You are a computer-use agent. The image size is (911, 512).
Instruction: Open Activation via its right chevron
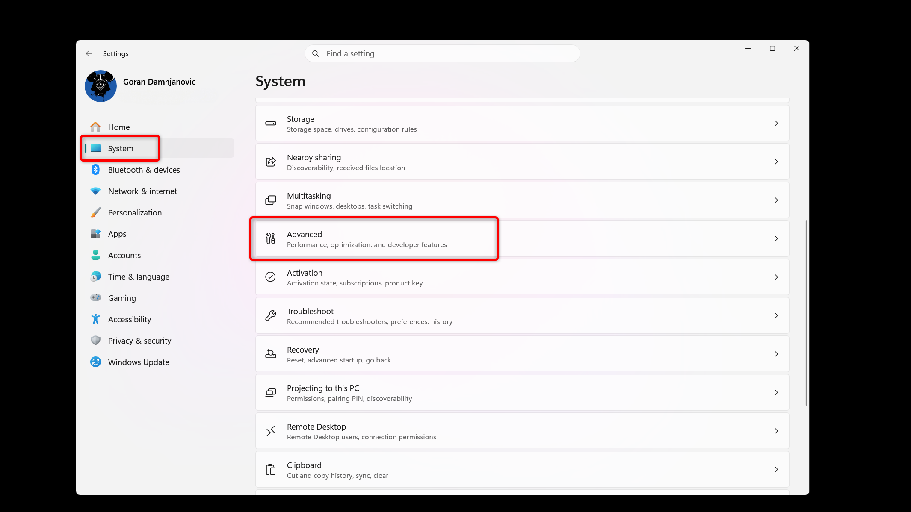776,277
